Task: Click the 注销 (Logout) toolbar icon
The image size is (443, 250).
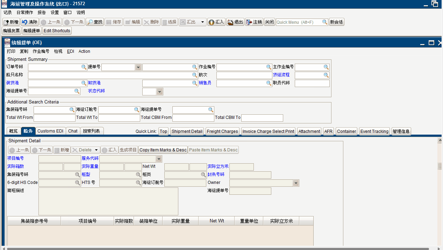Action: pyautogui.click(x=249, y=22)
